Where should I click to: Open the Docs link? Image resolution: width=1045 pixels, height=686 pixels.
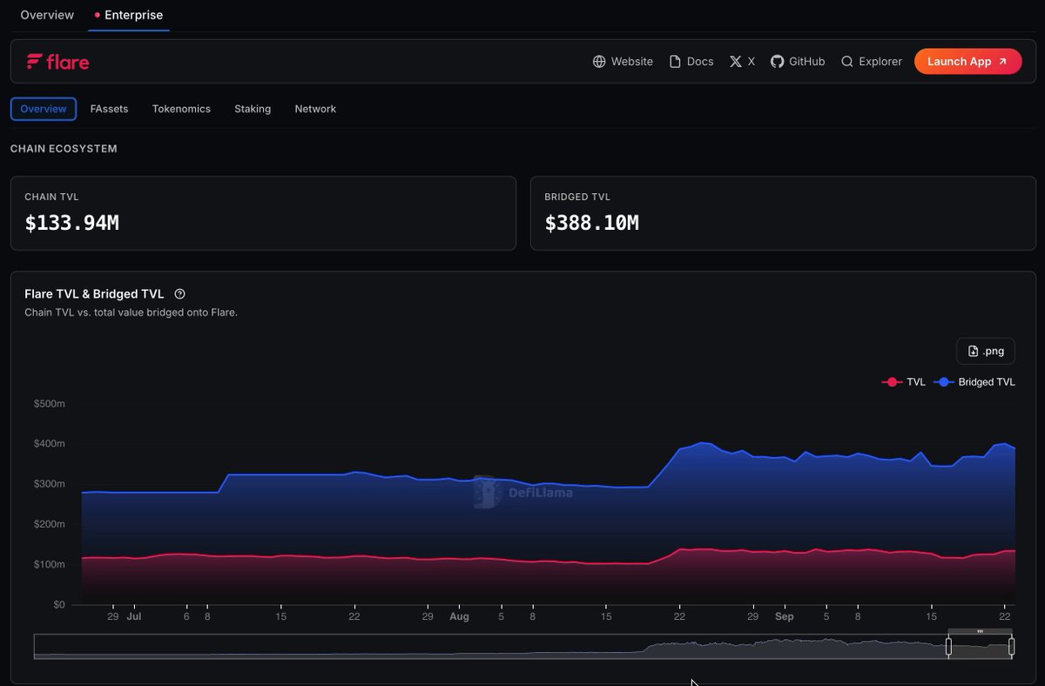tap(691, 62)
